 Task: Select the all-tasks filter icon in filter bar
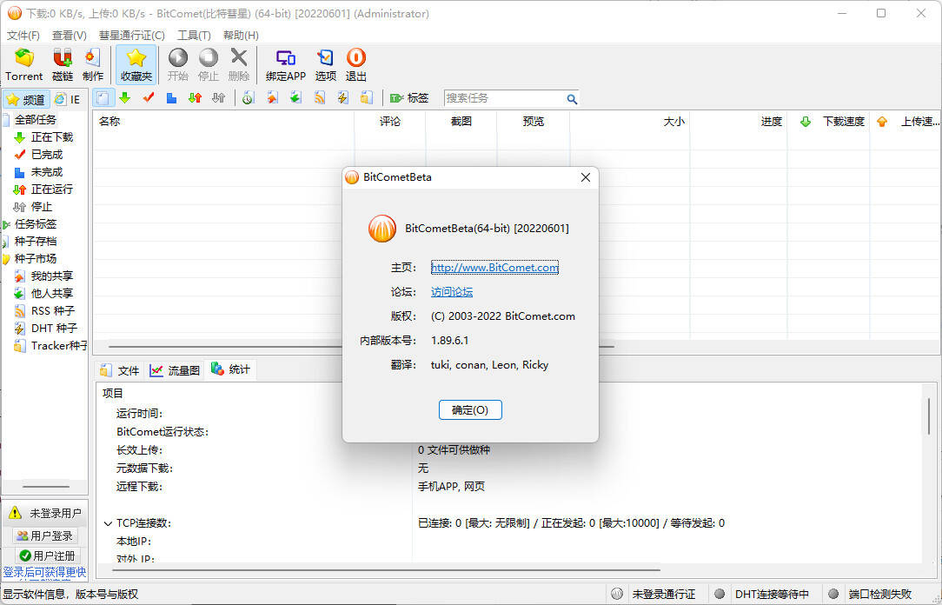pyautogui.click(x=103, y=98)
